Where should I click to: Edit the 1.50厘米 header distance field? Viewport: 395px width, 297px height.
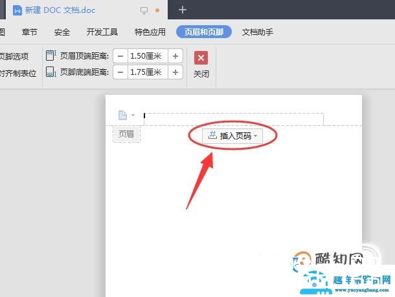point(148,56)
